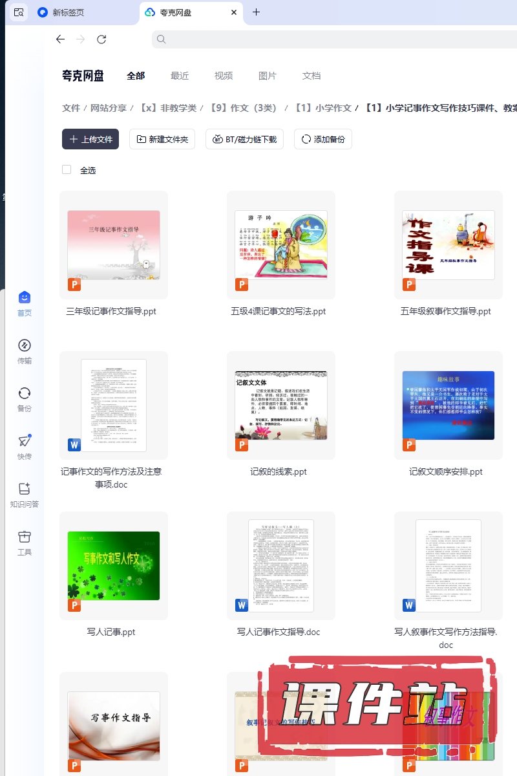Screen dimensions: 517x776
Task: Open the 工具 tools sidebar icon
Action: coord(25,543)
